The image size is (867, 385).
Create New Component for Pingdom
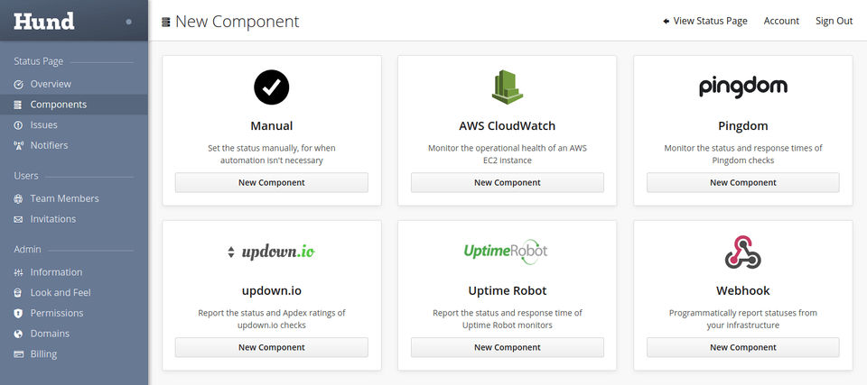coord(743,182)
